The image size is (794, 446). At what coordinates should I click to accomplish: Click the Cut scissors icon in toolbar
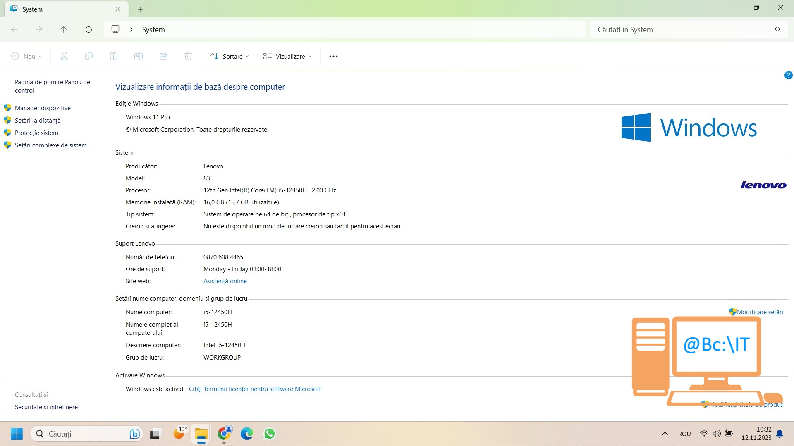(64, 56)
